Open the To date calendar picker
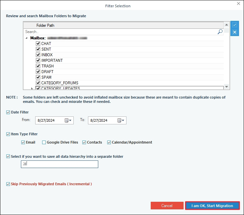This screenshot has width=244, height=215. click(x=121, y=120)
